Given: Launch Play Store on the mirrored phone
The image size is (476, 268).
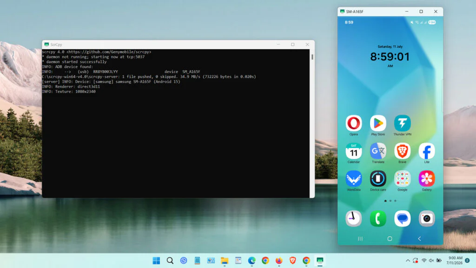Looking at the screenshot, I should [378, 123].
